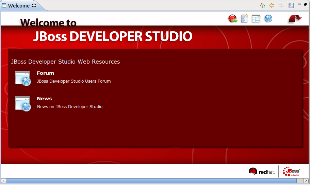
Task: Click 'News on JBoss Developer Studio' text
Action: (x=70, y=107)
